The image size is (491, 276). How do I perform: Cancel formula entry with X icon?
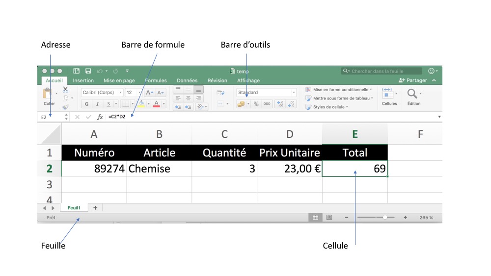77,117
